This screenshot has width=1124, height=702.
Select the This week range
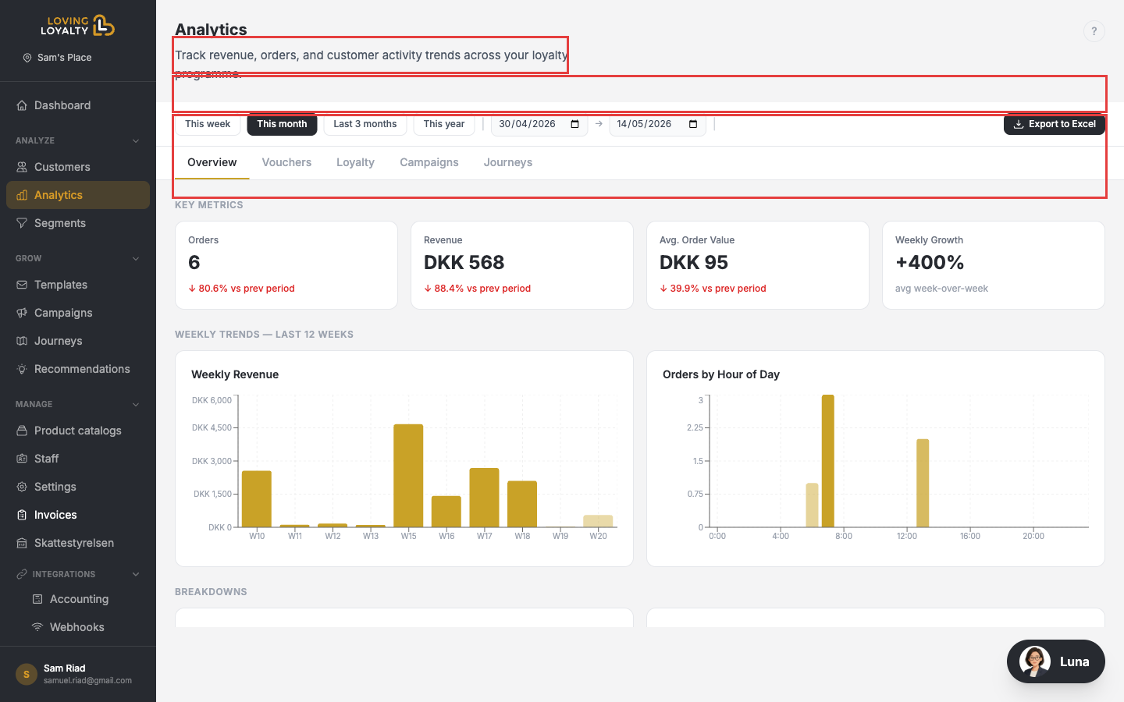[208, 124]
